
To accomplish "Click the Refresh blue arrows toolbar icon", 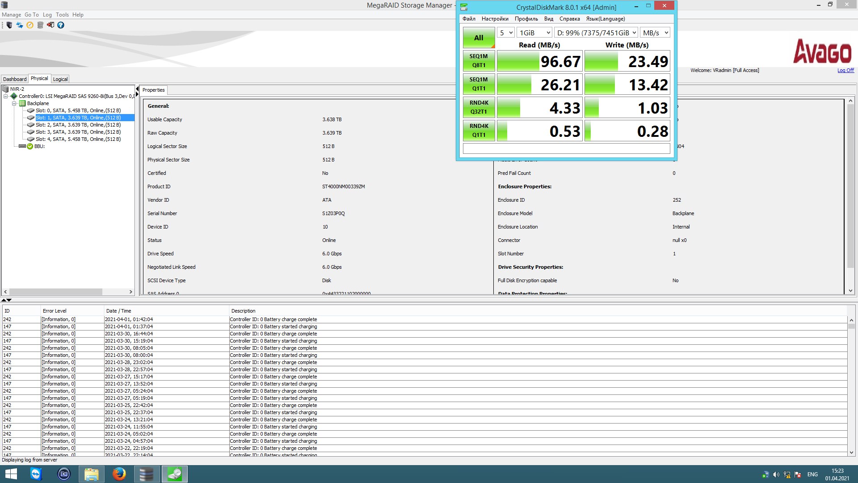I will 20,25.
